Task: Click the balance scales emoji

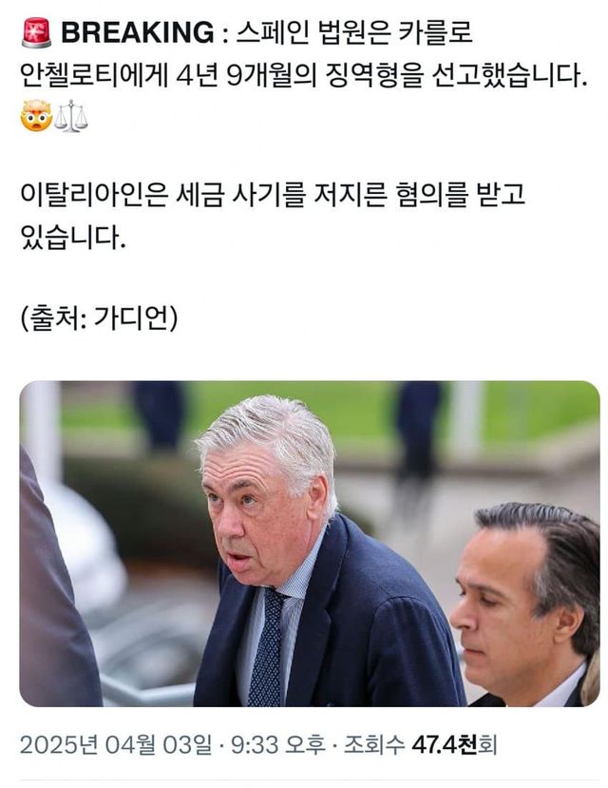Action: (x=71, y=116)
